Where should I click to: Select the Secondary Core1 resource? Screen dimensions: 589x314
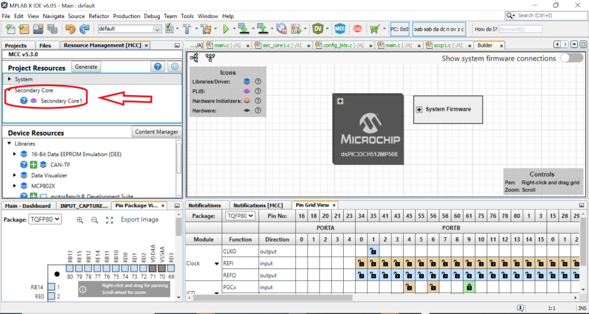[61, 101]
